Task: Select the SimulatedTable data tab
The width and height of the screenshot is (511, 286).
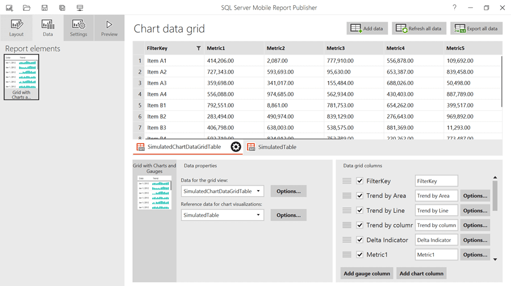Action: click(x=277, y=147)
